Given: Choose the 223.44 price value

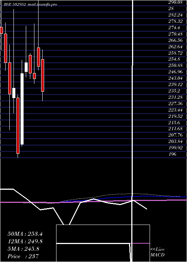Looking at the screenshot, I should [175, 110].
